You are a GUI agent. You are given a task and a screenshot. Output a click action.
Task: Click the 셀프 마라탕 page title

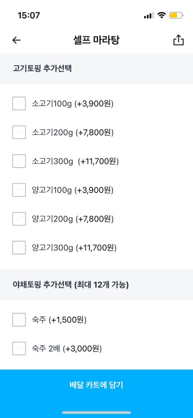(96, 40)
